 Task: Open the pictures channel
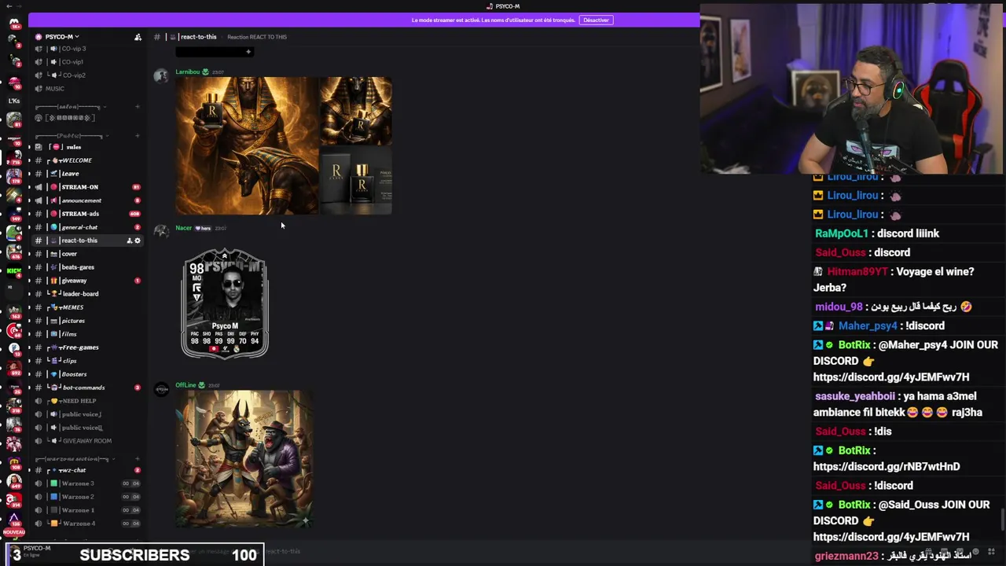click(x=86, y=321)
